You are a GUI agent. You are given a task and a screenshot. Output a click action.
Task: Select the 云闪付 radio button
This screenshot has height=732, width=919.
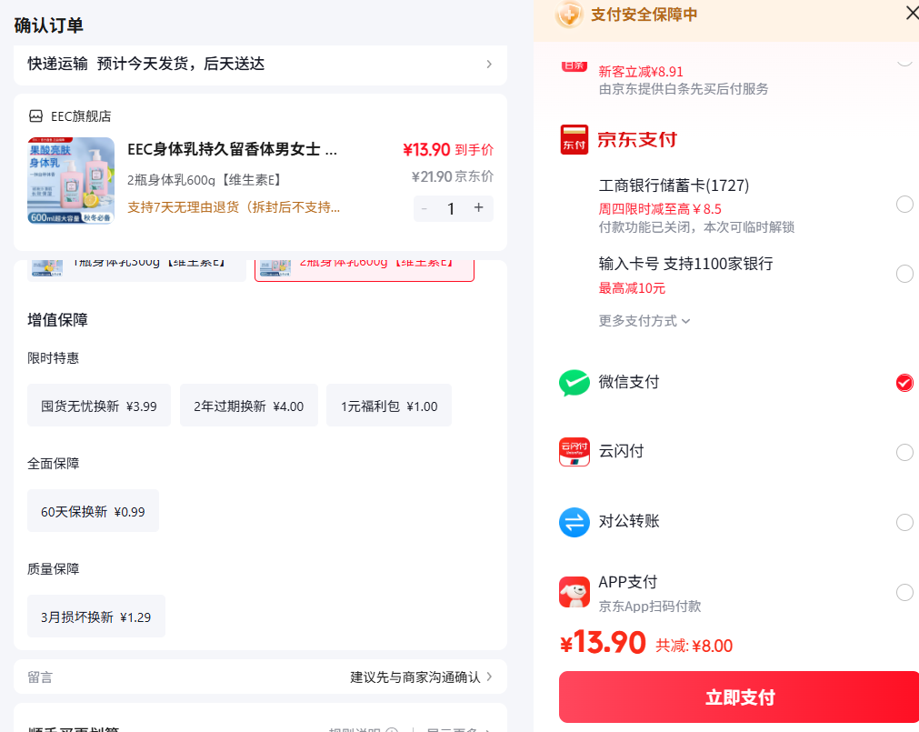(x=904, y=452)
